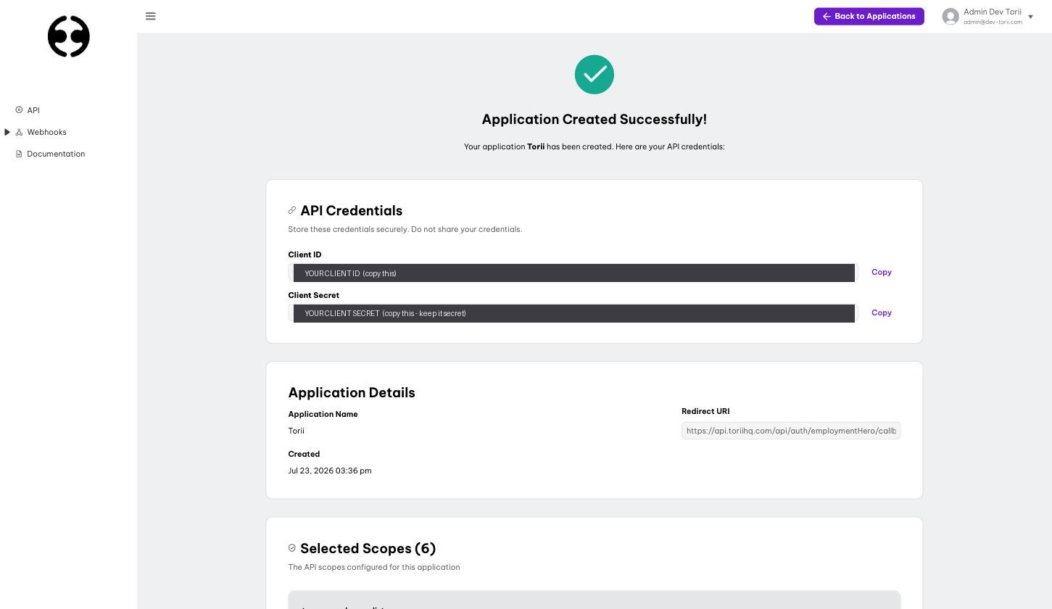This screenshot has height=609, width=1052.
Task: Click the 'Application Details' heading
Action: [352, 392]
